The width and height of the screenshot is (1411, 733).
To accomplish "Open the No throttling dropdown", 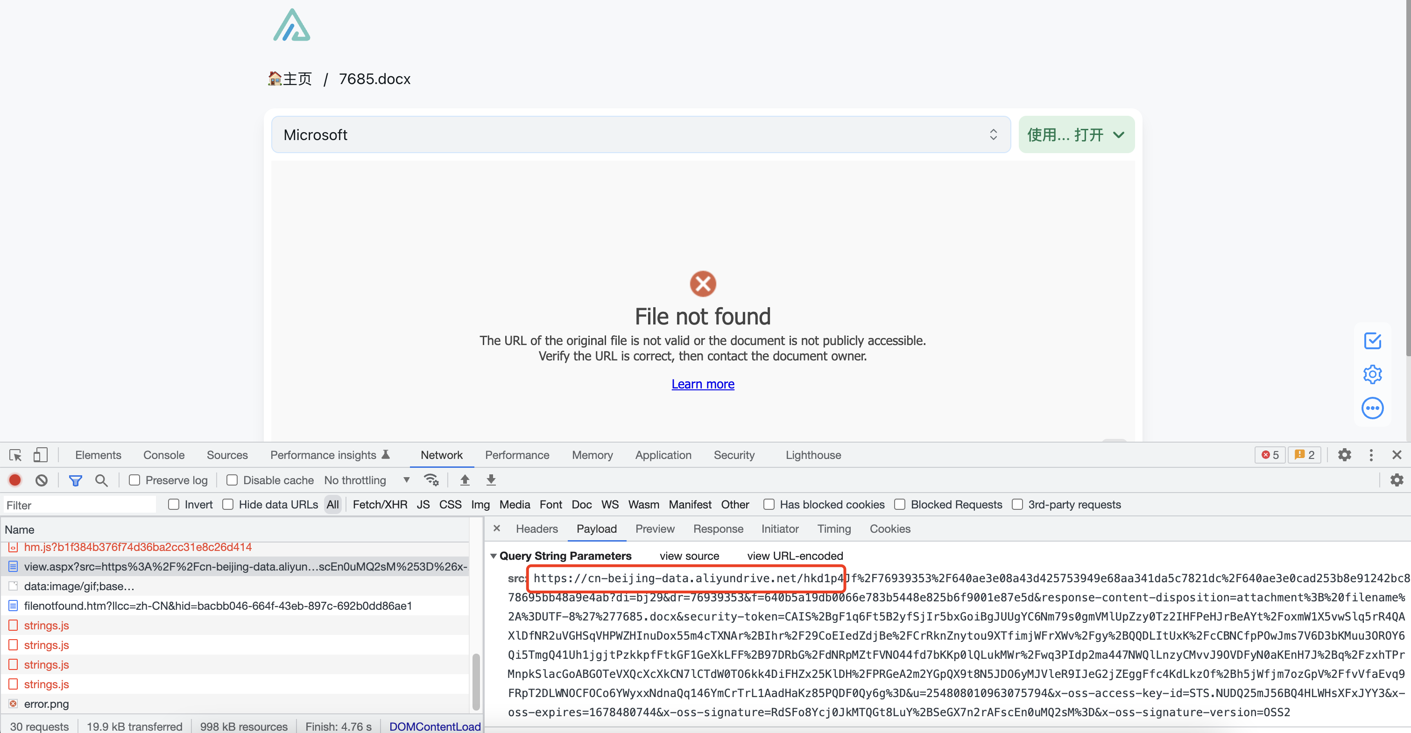I will pyautogui.click(x=367, y=480).
